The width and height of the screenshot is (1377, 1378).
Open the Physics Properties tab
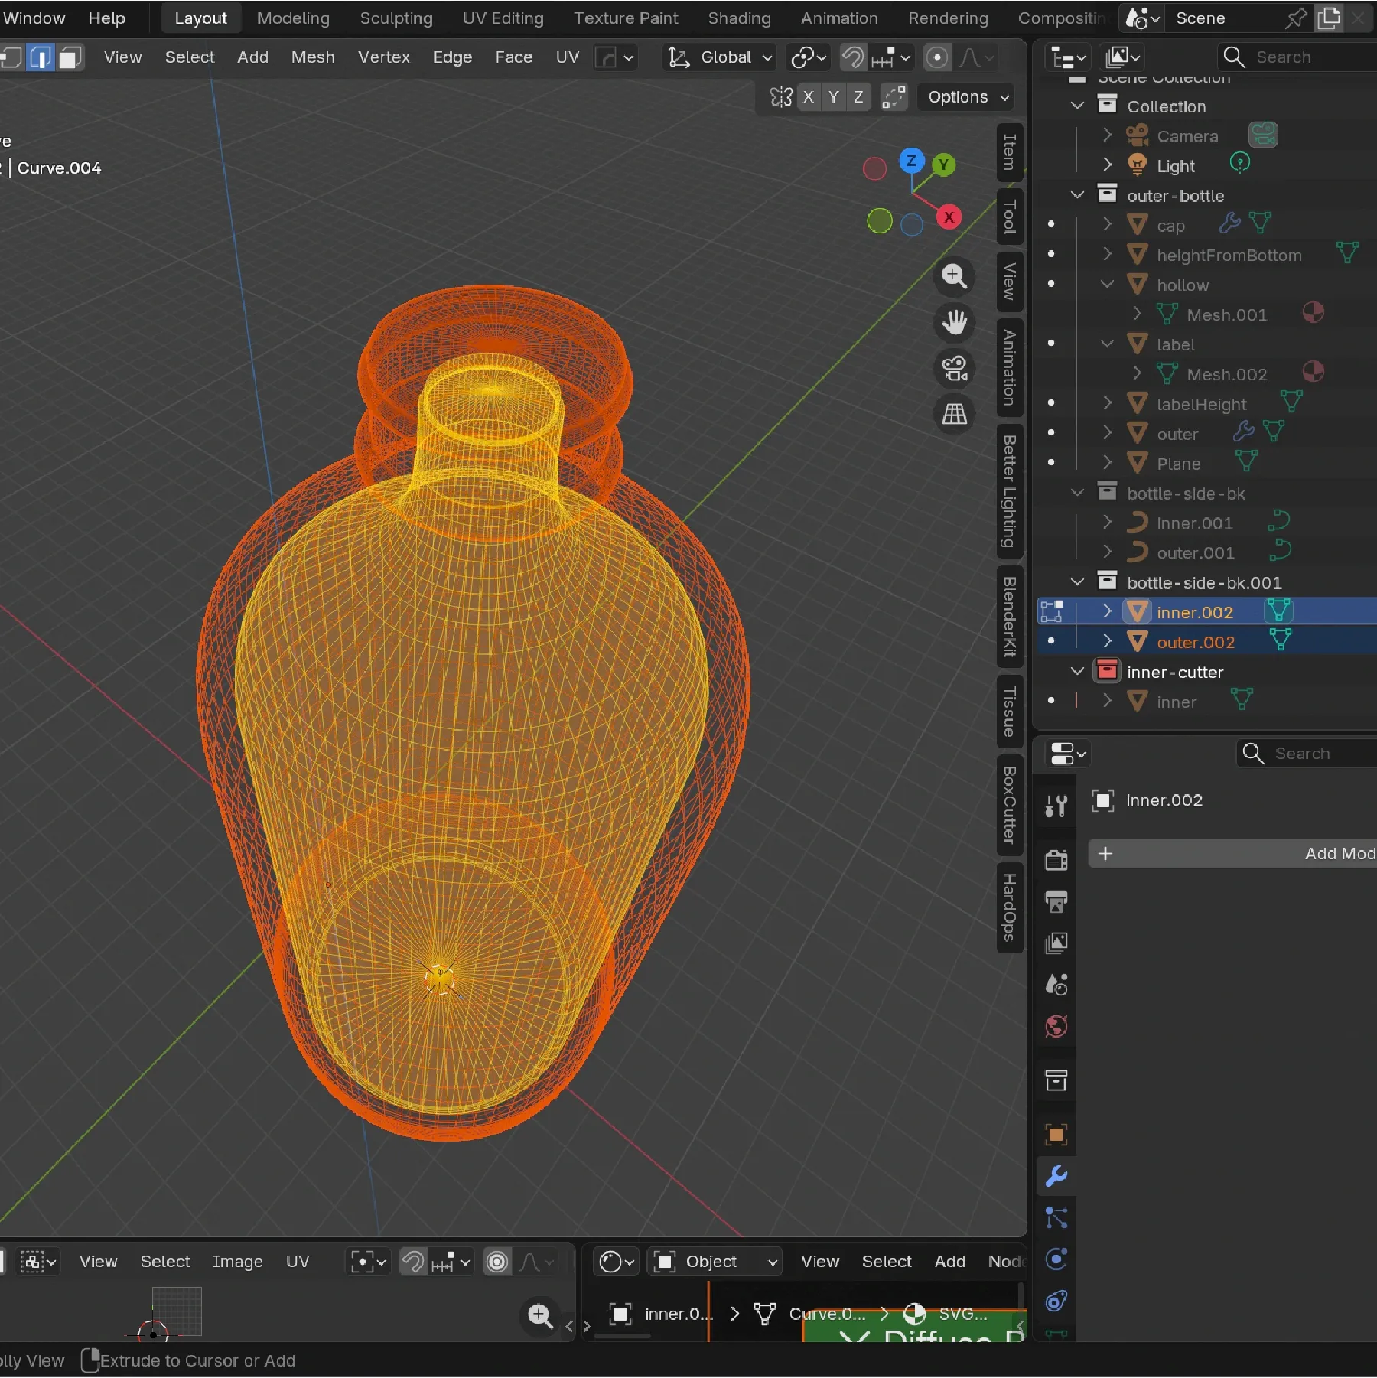(x=1056, y=1300)
